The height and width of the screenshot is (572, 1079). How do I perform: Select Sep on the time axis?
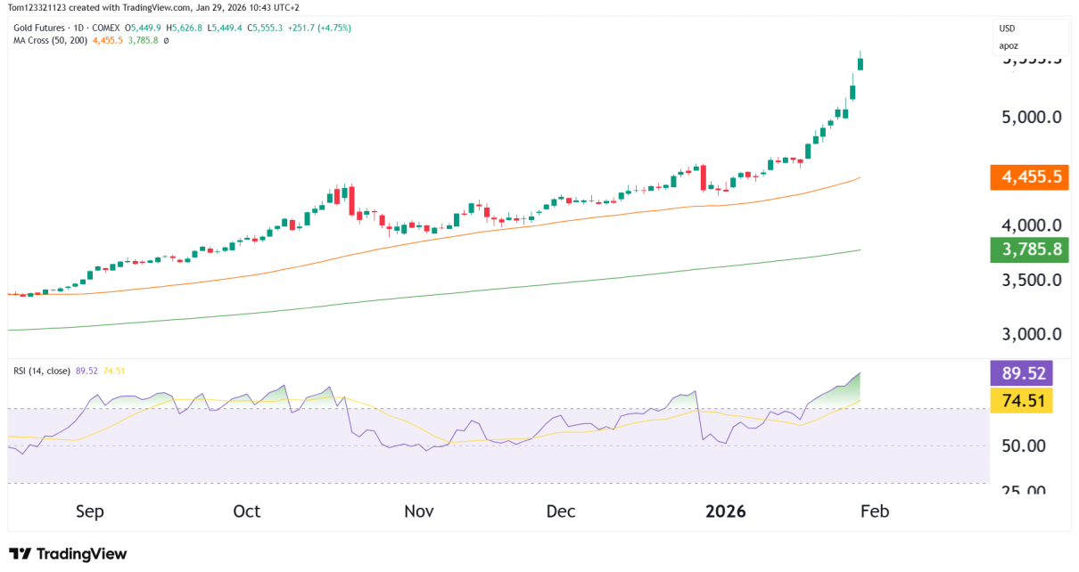click(x=89, y=511)
